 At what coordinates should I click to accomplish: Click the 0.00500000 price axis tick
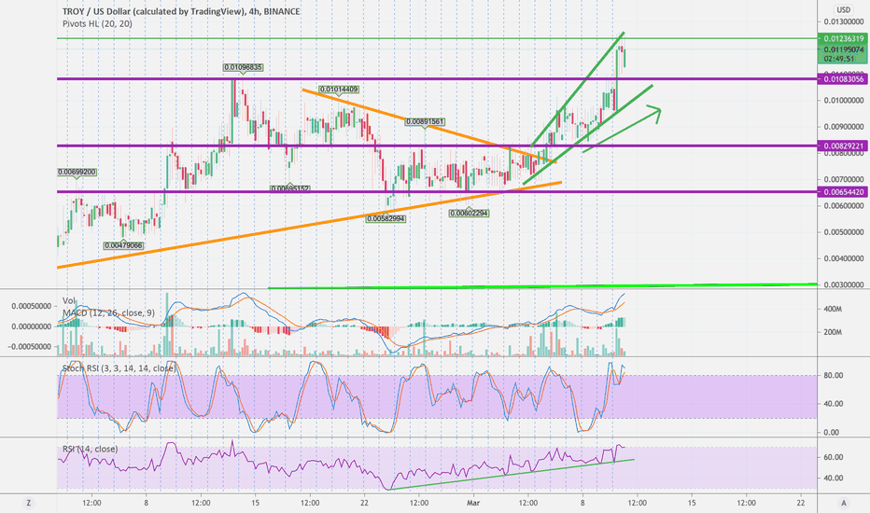[843, 232]
